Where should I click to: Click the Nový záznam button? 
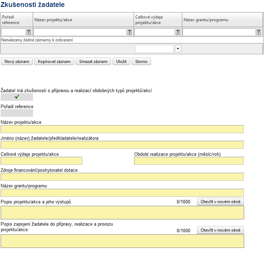point(17,61)
